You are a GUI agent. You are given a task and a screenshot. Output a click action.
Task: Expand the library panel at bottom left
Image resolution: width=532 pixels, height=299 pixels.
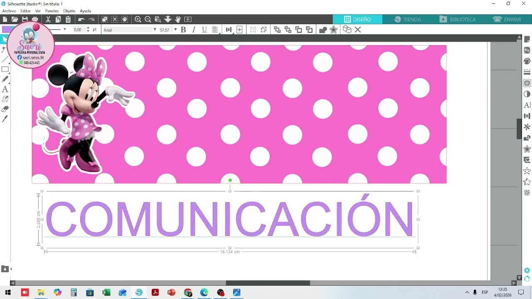[5, 269]
